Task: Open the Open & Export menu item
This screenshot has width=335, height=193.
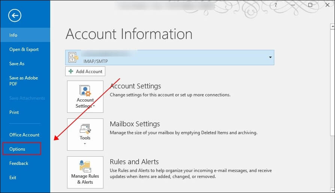Action: (x=24, y=49)
